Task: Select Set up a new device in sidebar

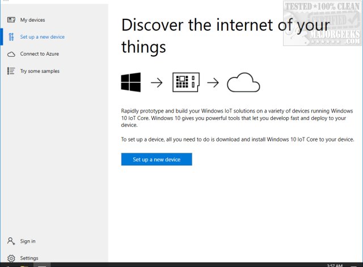Action: pos(43,37)
